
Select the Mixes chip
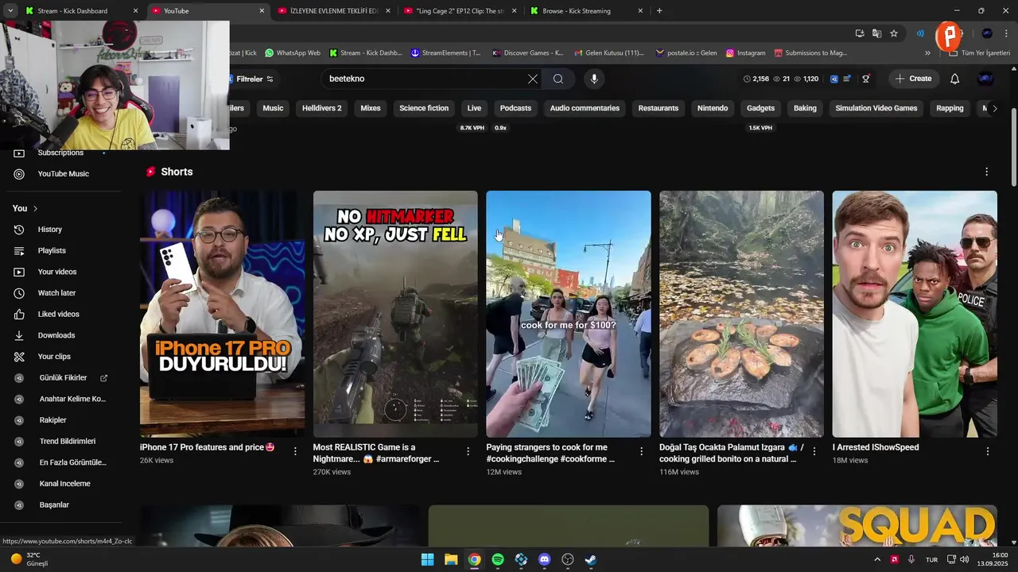371,108
